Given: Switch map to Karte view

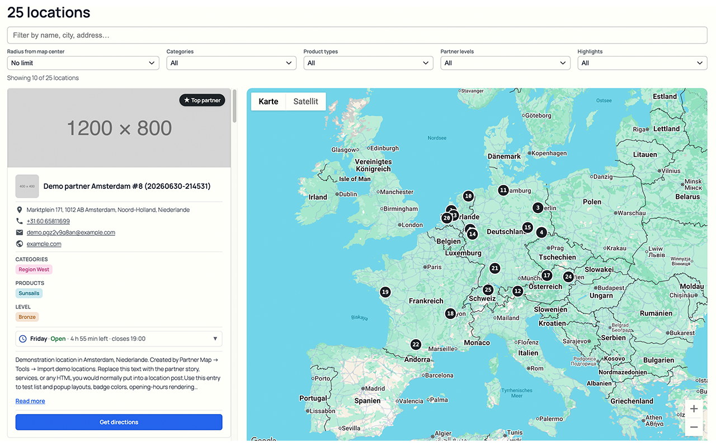Looking at the screenshot, I should point(268,101).
